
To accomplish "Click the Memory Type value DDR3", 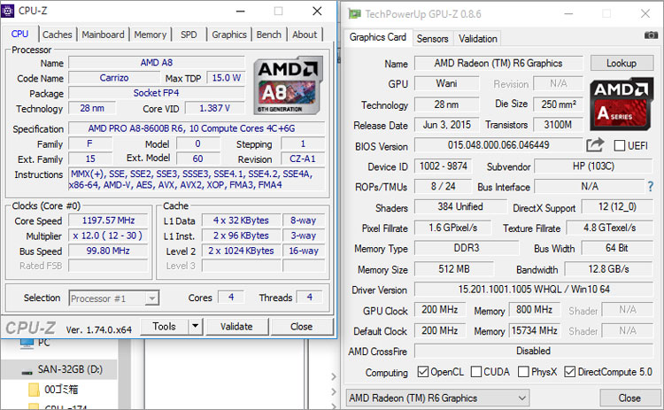I will click(467, 247).
